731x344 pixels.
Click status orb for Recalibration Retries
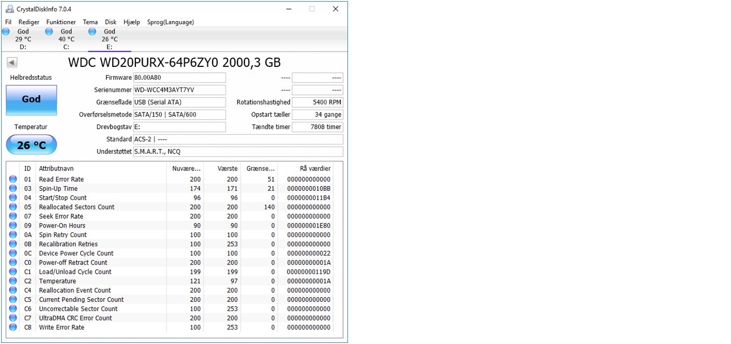13,244
